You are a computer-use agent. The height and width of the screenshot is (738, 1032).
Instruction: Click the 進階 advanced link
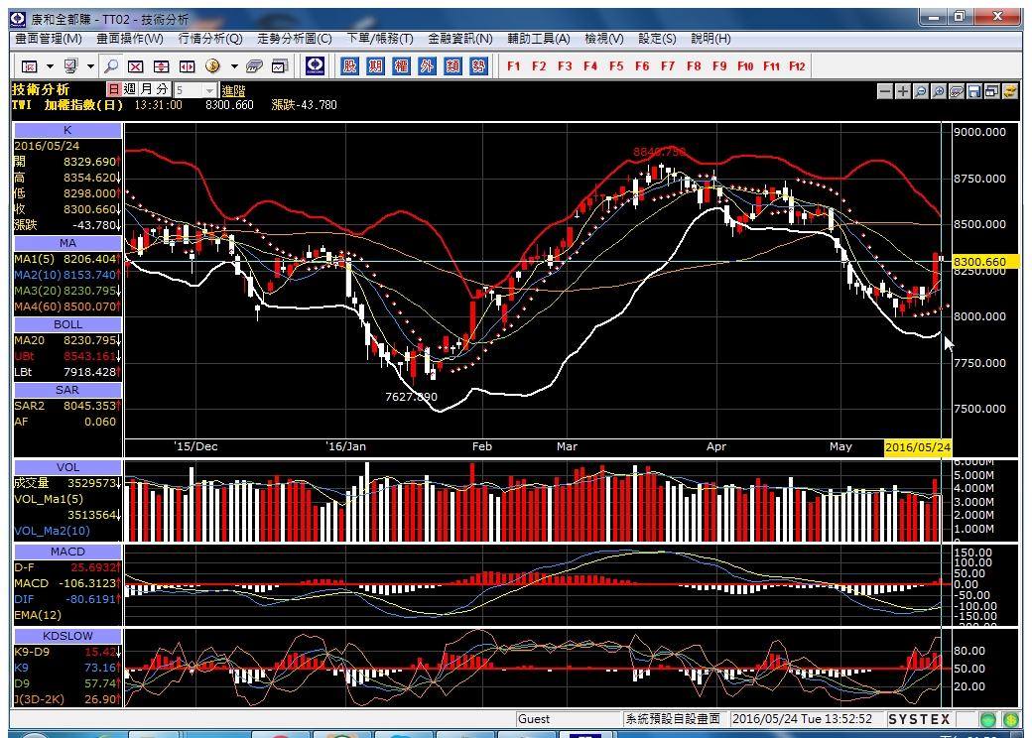(233, 91)
